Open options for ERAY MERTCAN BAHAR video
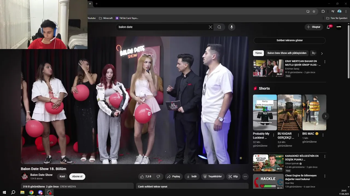Screen dimensions: 350x196 pyautogui.click(x=325, y=62)
